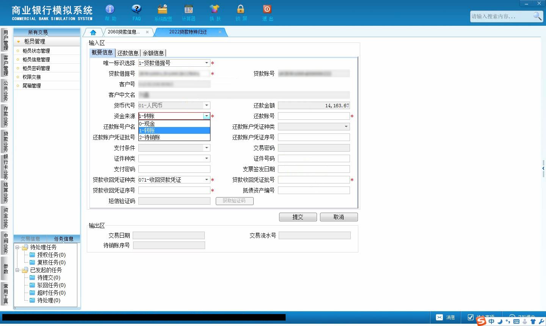Click the IME user account icon
This screenshot has width=546, height=326.
pyautogui.click(x=525, y=321)
